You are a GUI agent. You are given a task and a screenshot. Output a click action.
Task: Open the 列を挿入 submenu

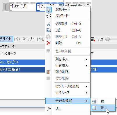[x=68, y=59]
